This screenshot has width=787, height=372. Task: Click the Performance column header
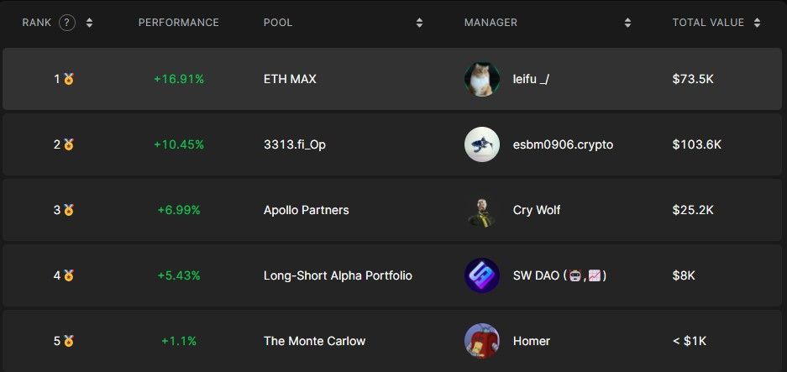[179, 23]
